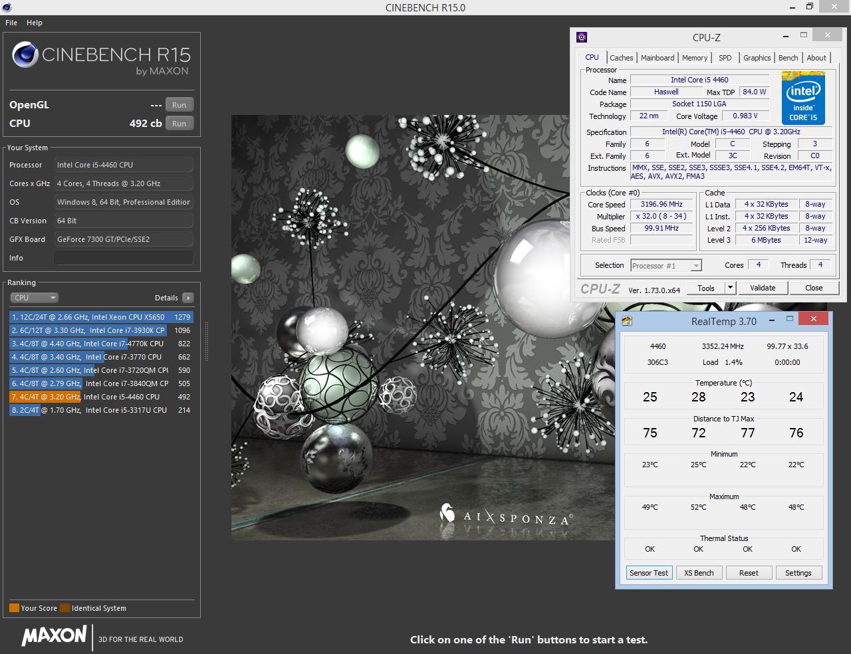This screenshot has width=851, height=654.
Task: Open Settings in RealTemp
Action: 798,573
